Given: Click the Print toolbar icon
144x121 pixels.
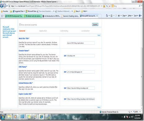Looking at the screenshot, I should click(119, 16).
